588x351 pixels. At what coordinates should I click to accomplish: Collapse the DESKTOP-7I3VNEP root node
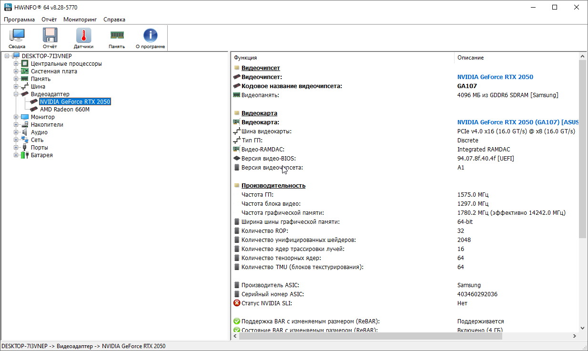click(x=7, y=56)
